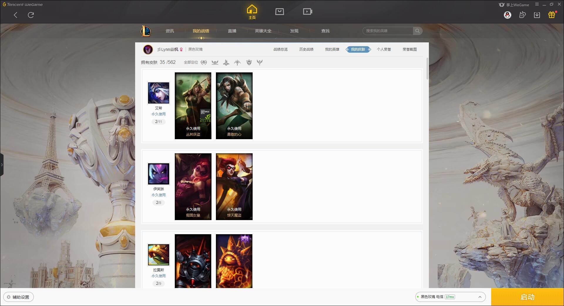Click the 拉莫斯 champion portrait

pos(159,255)
